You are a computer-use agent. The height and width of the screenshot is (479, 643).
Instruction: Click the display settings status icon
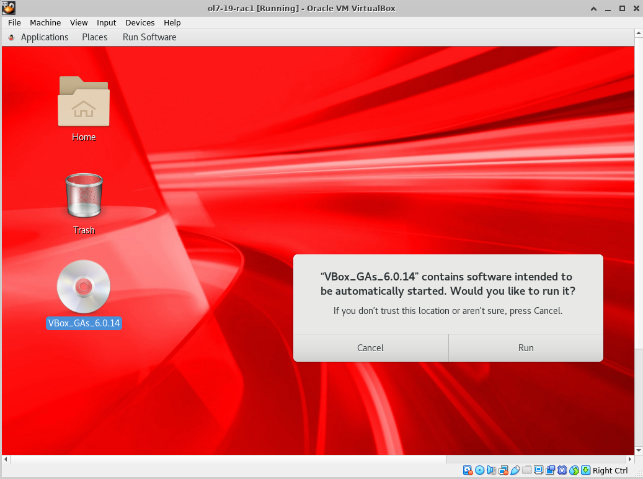click(538, 470)
